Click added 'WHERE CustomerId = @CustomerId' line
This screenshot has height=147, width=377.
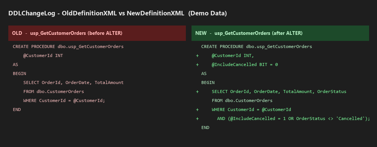(251, 109)
